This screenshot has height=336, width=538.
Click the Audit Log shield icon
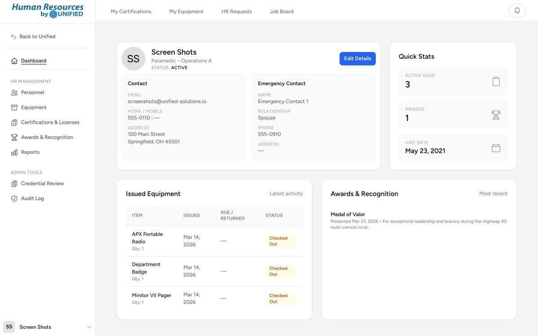[x=14, y=198]
